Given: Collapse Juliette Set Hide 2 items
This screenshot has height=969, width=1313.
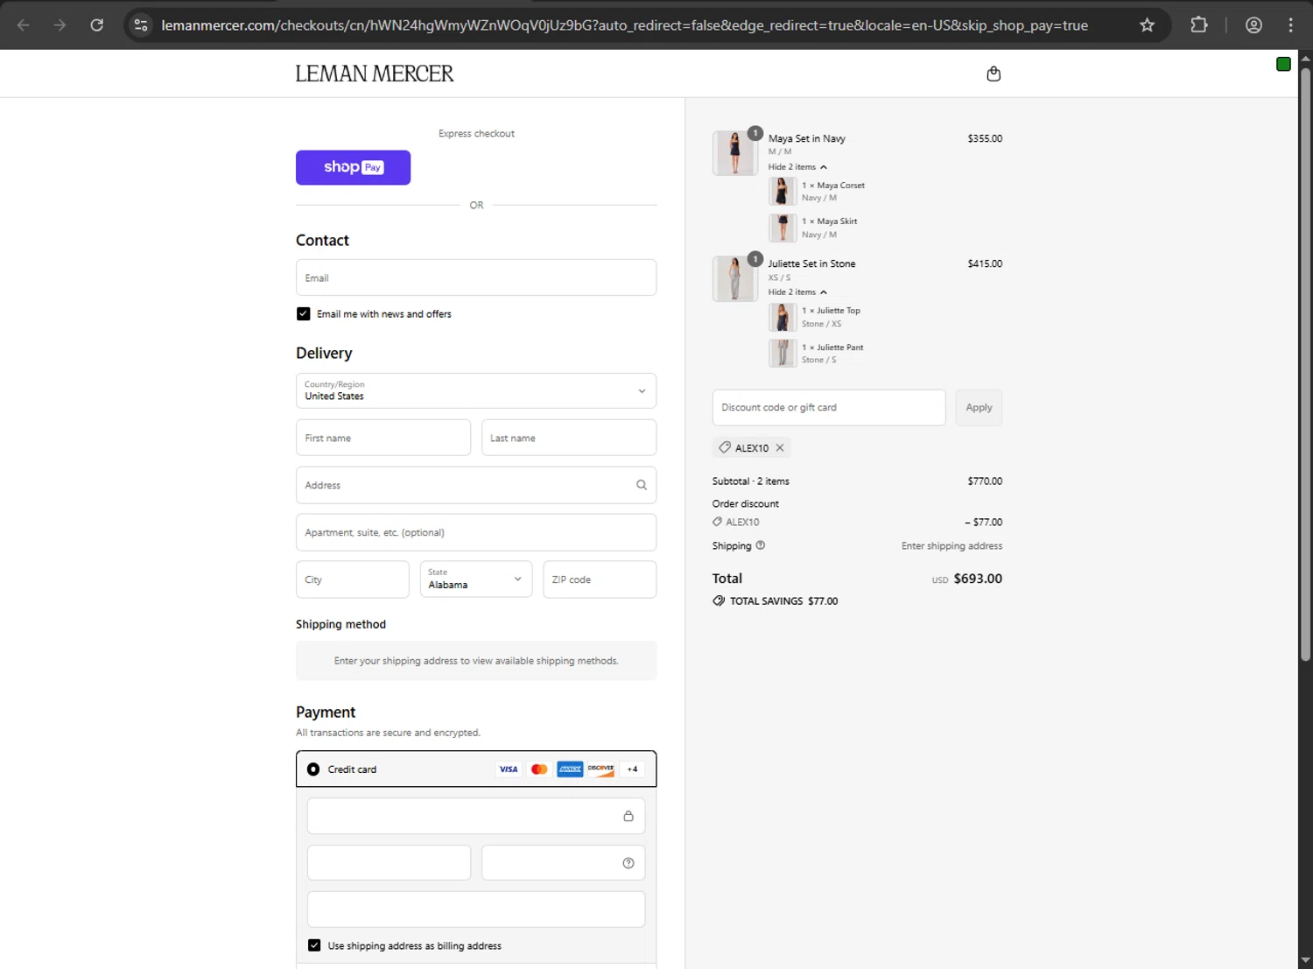Looking at the screenshot, I should [x=797, y=292].
